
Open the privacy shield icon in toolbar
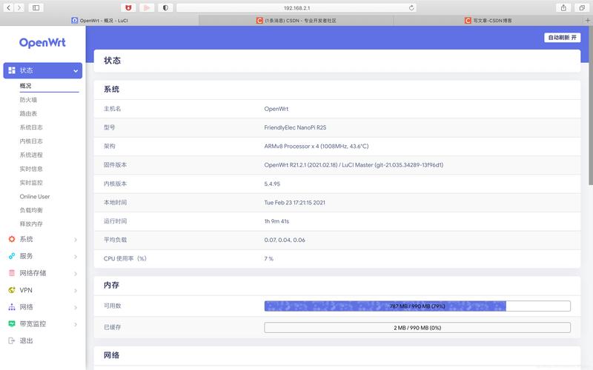point(165,7)
